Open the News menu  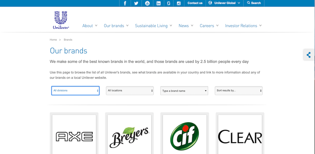point(186,26)
